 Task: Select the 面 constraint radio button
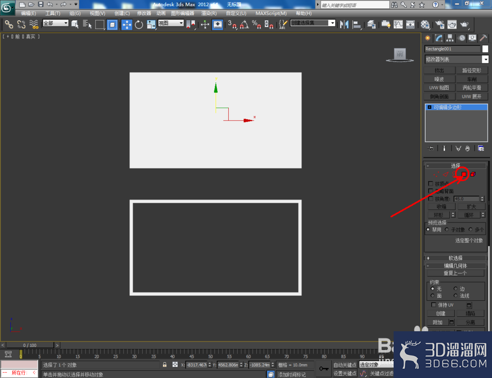(432, 295)
